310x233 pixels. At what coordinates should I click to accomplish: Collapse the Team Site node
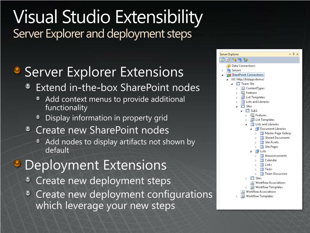point(232,84)
